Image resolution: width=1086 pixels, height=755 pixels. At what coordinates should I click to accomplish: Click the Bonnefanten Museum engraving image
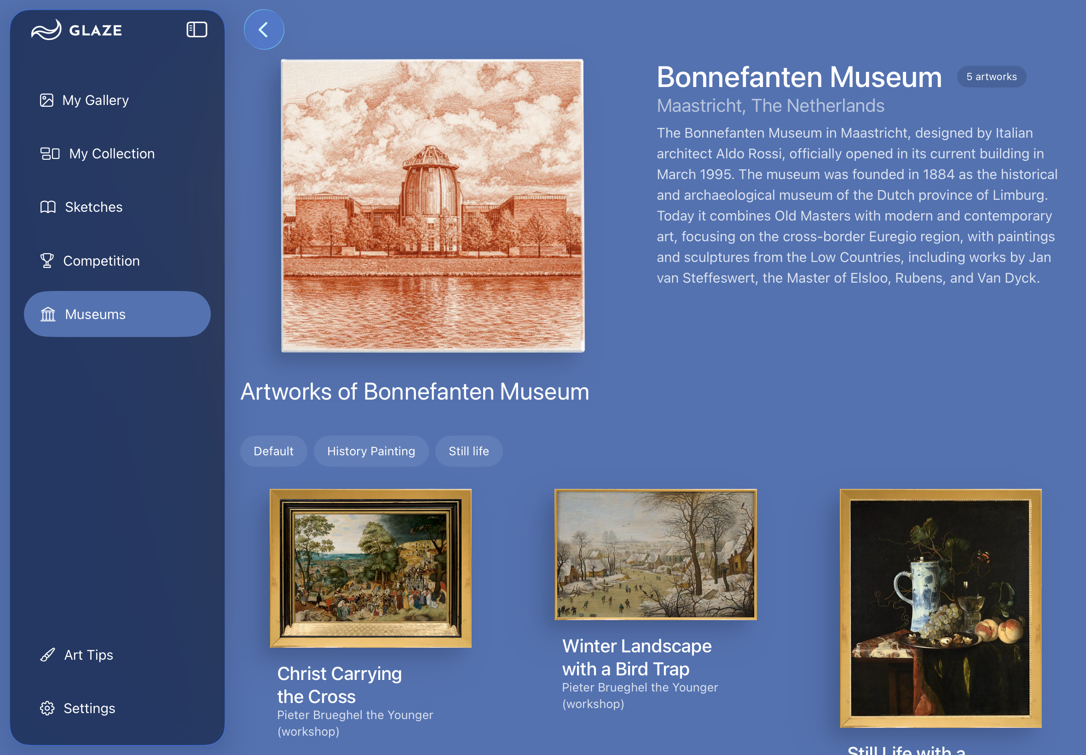coord(433,205)
